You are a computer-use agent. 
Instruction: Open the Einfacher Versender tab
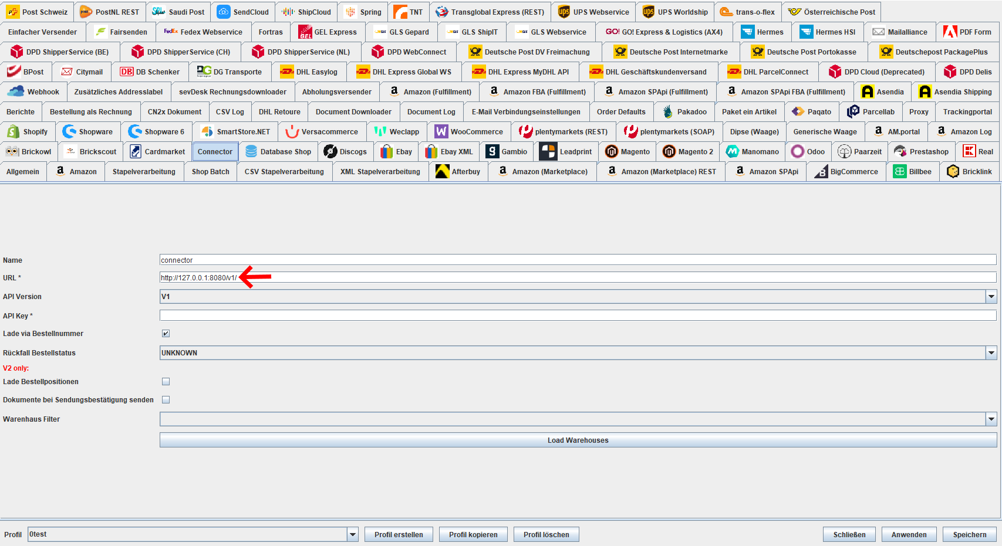42,32
